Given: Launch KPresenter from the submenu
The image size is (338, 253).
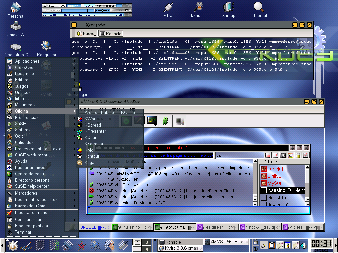Looking at the screenshot, I should pyautogui.click(x=110, y=131).
